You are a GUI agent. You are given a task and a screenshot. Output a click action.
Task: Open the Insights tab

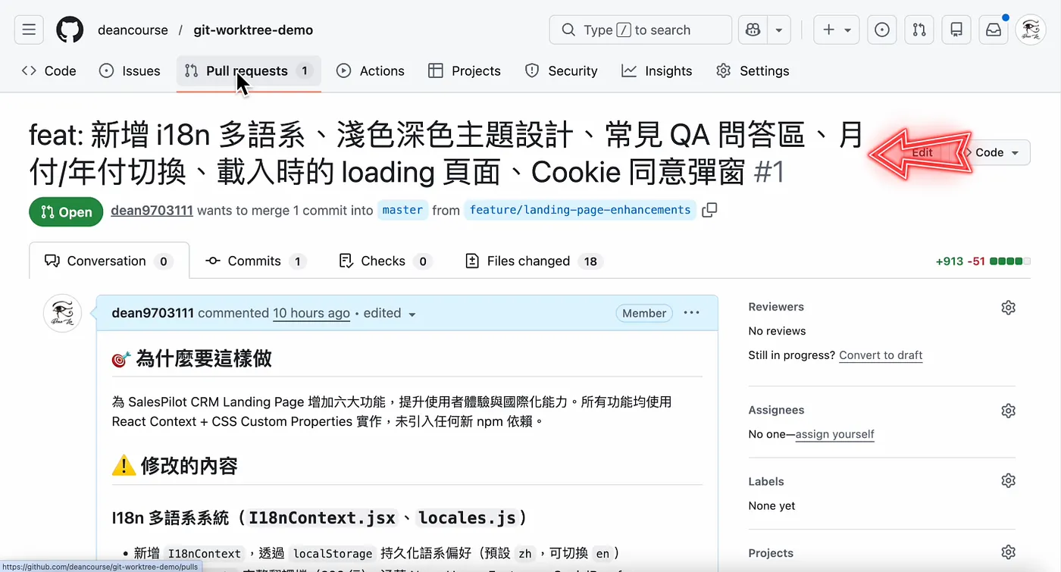coord(657,70)
